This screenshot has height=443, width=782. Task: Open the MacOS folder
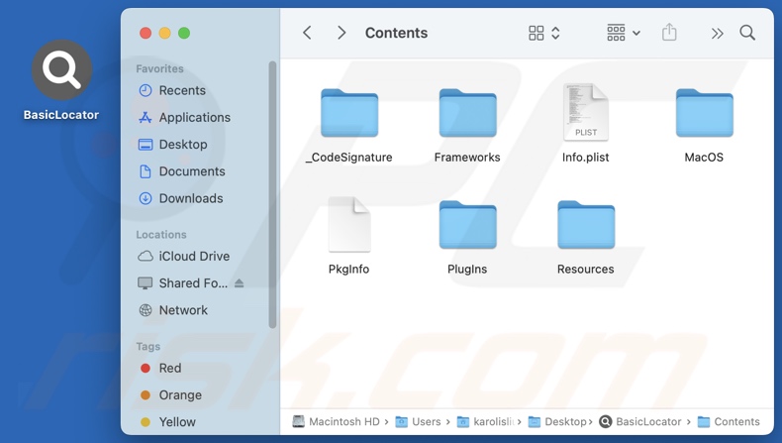click(704, 114)
